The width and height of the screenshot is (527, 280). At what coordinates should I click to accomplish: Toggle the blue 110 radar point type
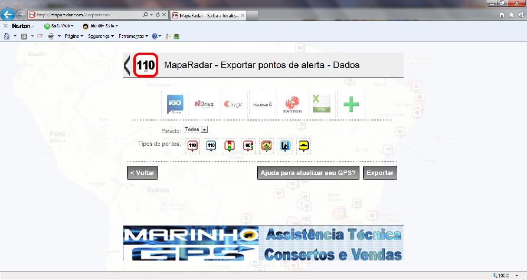tap(211, 146)
